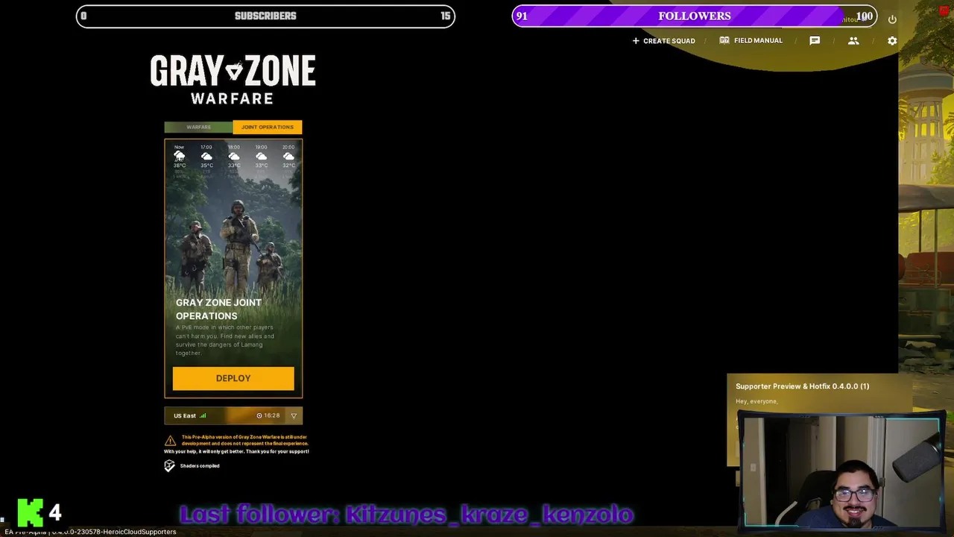Click the Gray Zone Warfare logo
Viewport: 954px width, 537px height.
point(233,80)
